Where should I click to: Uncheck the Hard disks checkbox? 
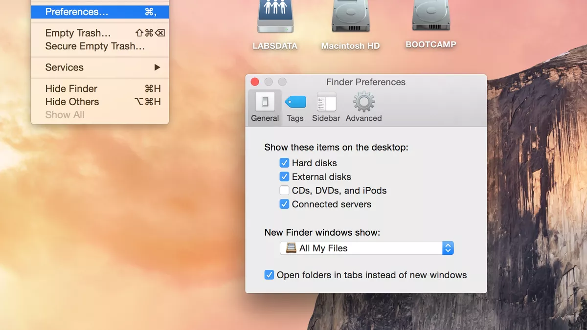[284, 163]
